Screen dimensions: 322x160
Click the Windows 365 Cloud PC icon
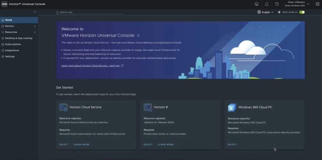point(232,108)
